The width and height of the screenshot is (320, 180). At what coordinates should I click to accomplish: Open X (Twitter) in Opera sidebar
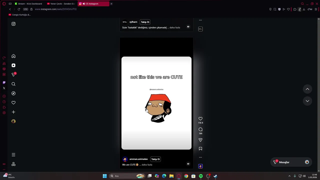point(4,88)
